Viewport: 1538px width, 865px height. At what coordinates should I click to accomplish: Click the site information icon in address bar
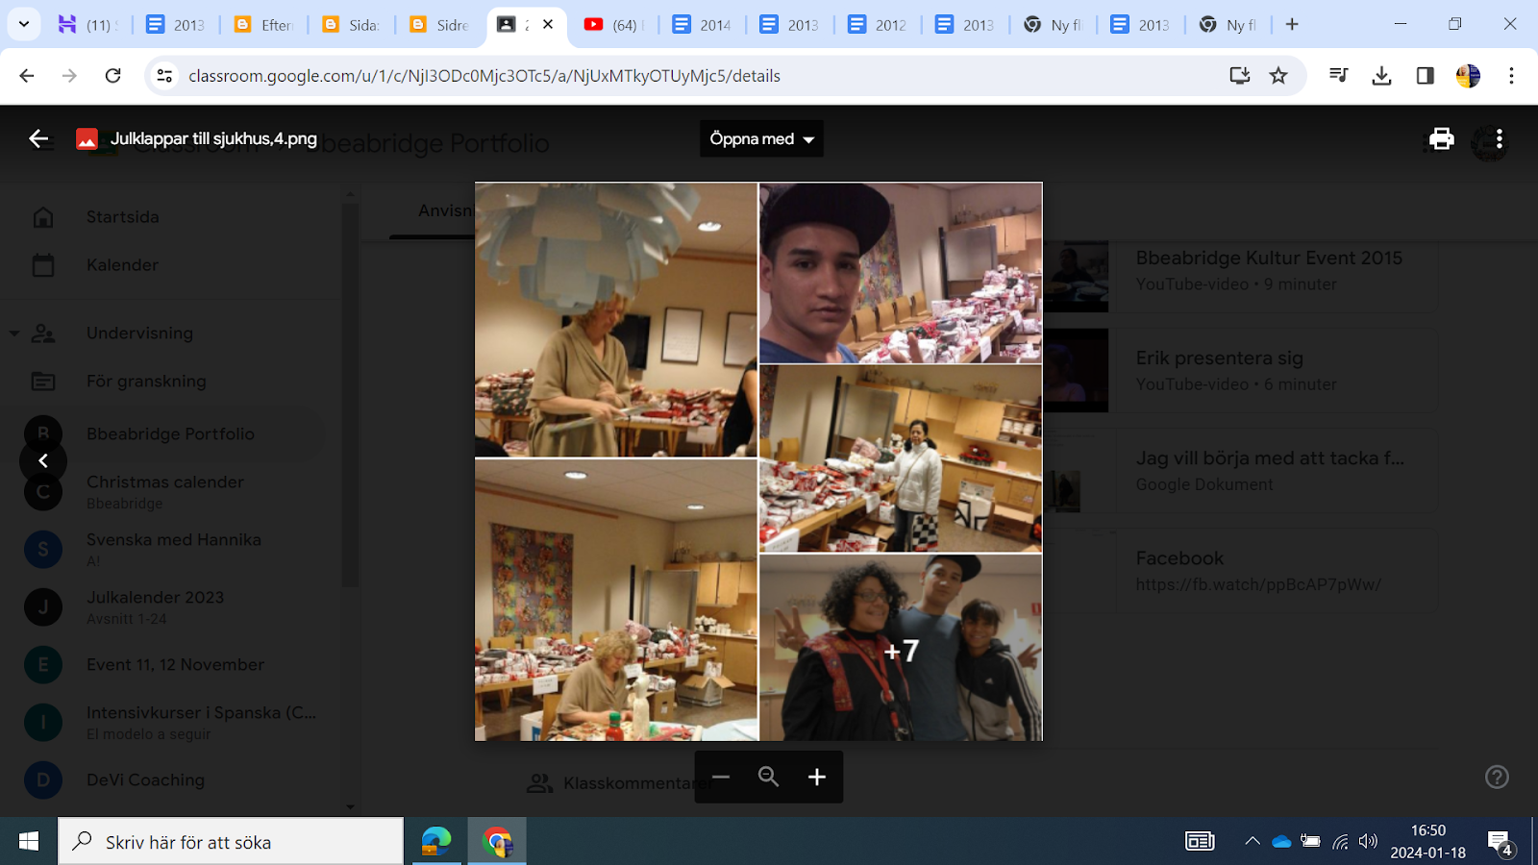point(164,76)
